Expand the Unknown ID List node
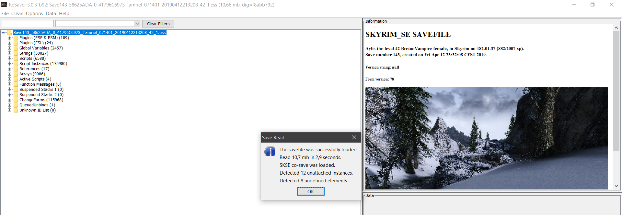This screenshot has height=215, width=622. click(10, 110)
